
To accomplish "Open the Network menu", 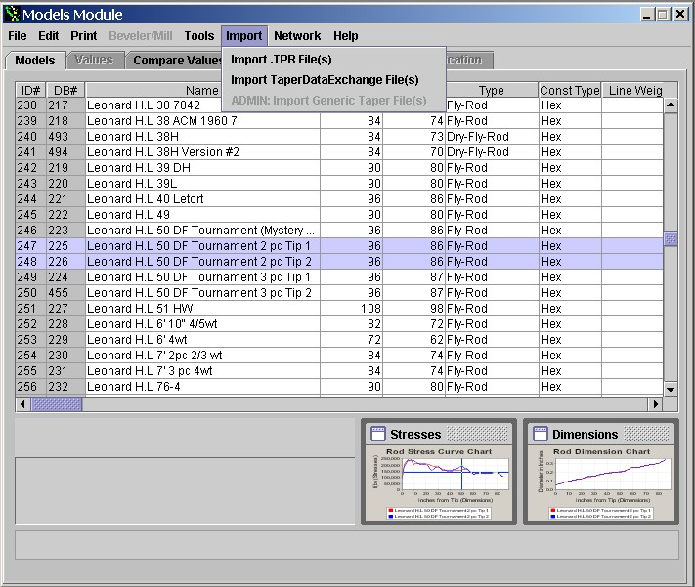I will tap(297, 36).
